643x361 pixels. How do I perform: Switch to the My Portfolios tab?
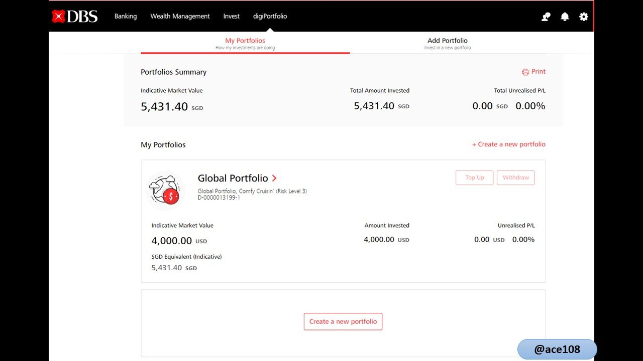click(245, 43)
